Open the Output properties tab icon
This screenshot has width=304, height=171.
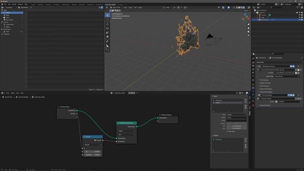(253, 66)
